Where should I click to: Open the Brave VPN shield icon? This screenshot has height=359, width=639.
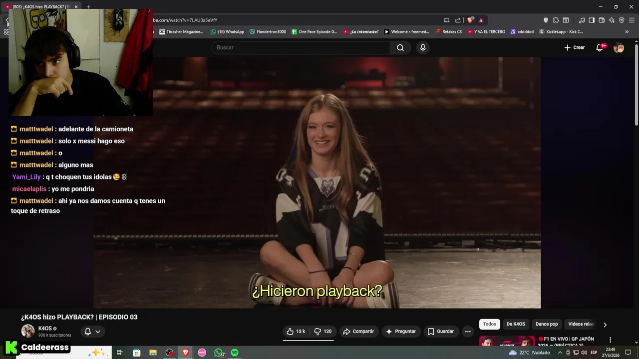[x=622, y=20]
